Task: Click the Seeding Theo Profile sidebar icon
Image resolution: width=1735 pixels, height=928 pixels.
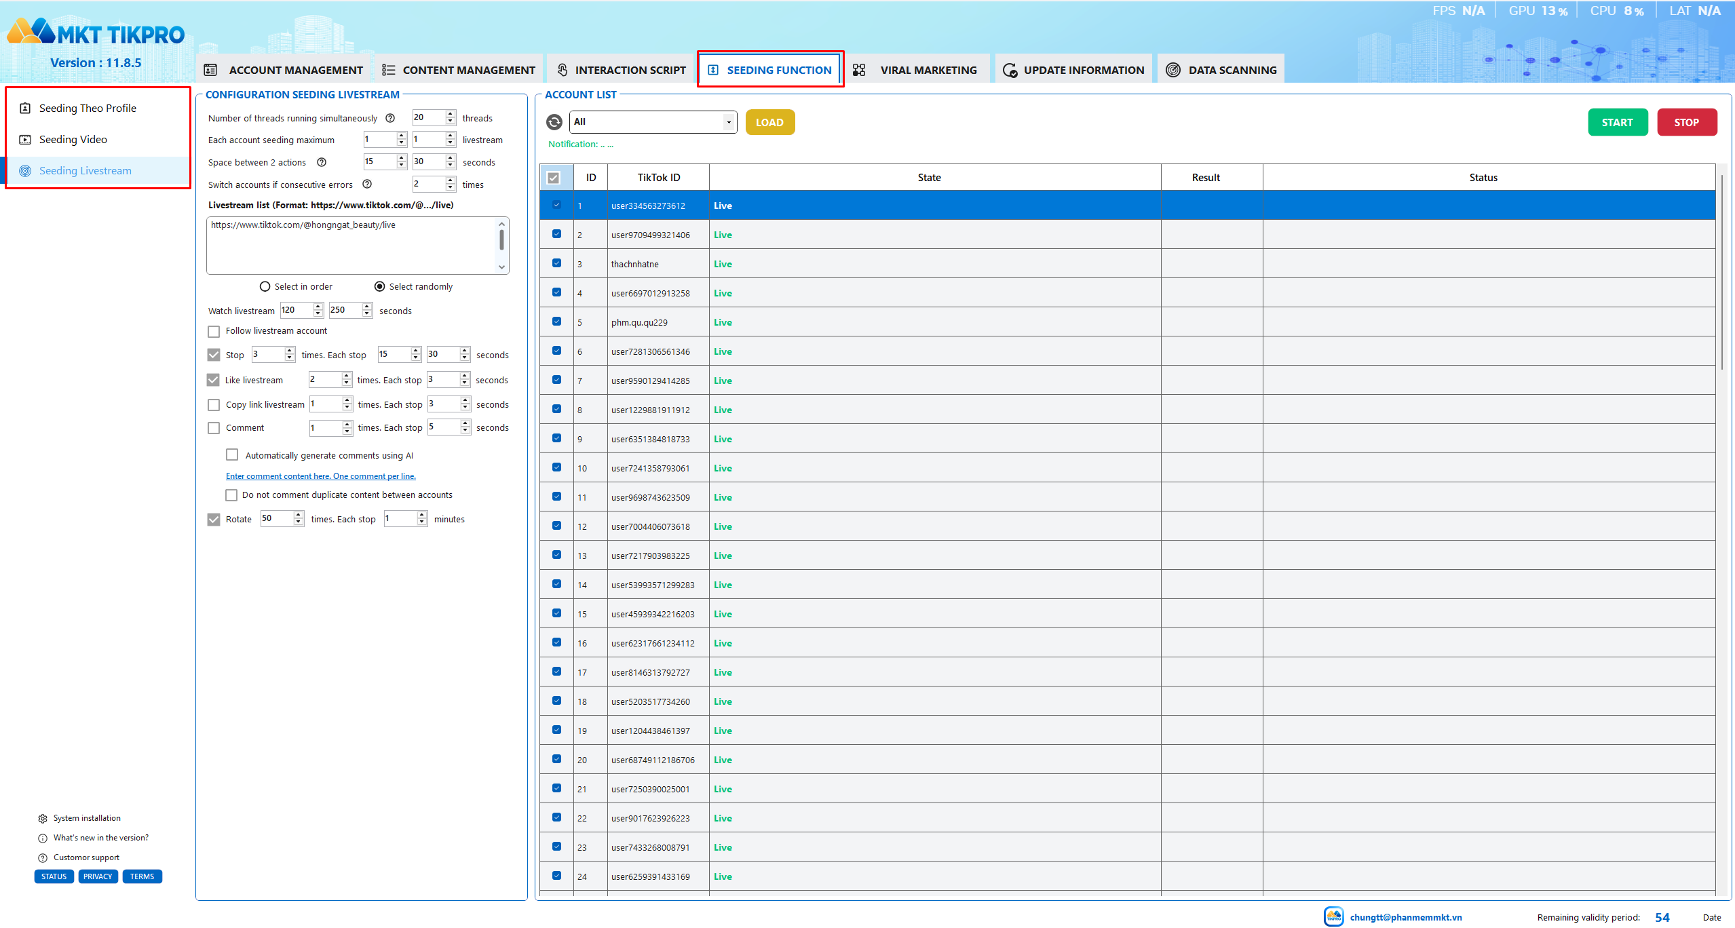Action: (25, 108)
